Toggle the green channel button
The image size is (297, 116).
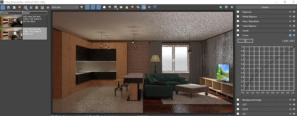[x=93, y=7]
